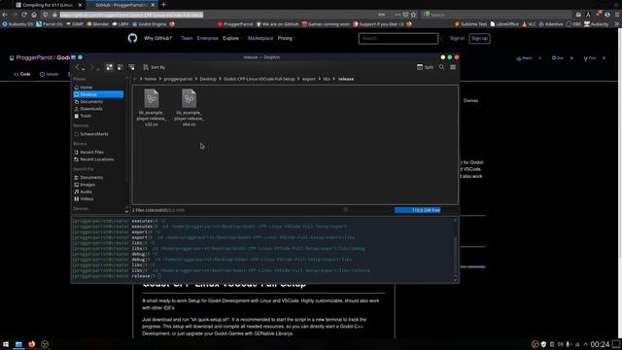Viewport: 622px width, 350px height.
Task: Focus the GitHub search field
Action: (x=398, y=39)
